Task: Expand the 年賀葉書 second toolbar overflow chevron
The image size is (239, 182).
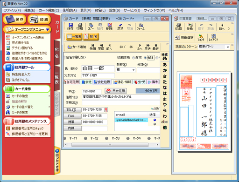Action: (x=232, y=34)
